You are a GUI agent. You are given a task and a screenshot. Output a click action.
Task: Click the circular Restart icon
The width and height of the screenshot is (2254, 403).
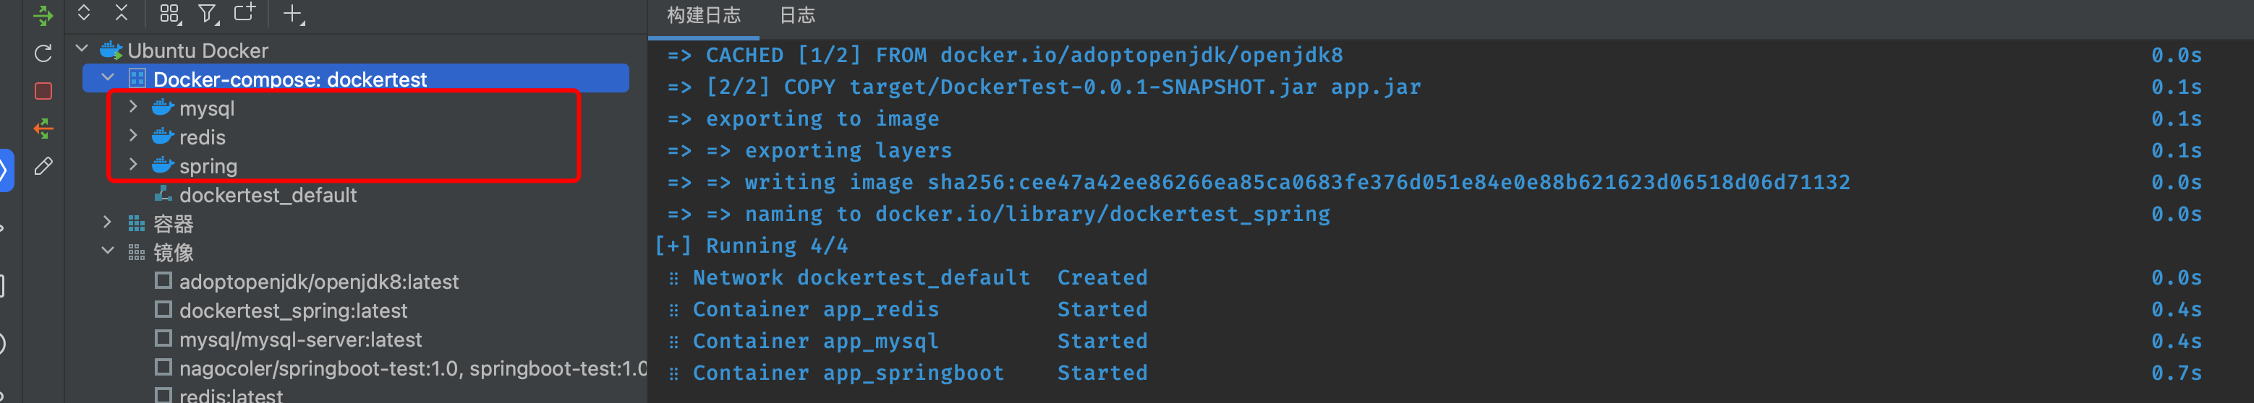(43, 53)
